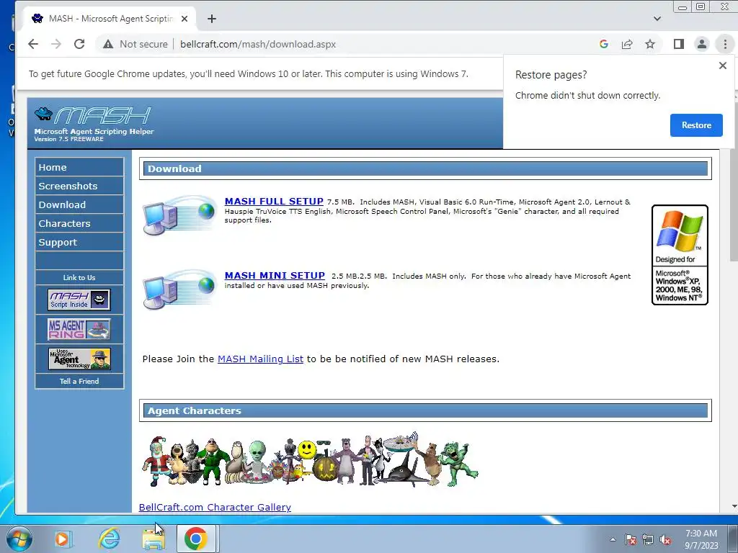Viewport: 738px width, 553px height.
Task: Click the Designed for Windows XP logo
Action: (680, 255)
